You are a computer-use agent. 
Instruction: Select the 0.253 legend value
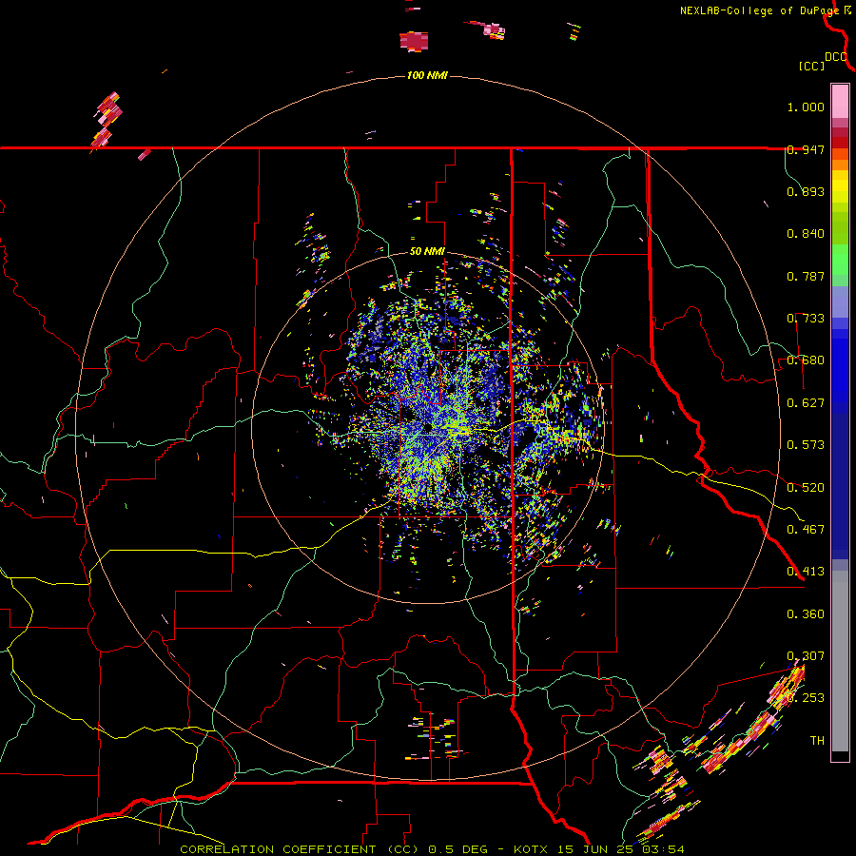(806, 698)
